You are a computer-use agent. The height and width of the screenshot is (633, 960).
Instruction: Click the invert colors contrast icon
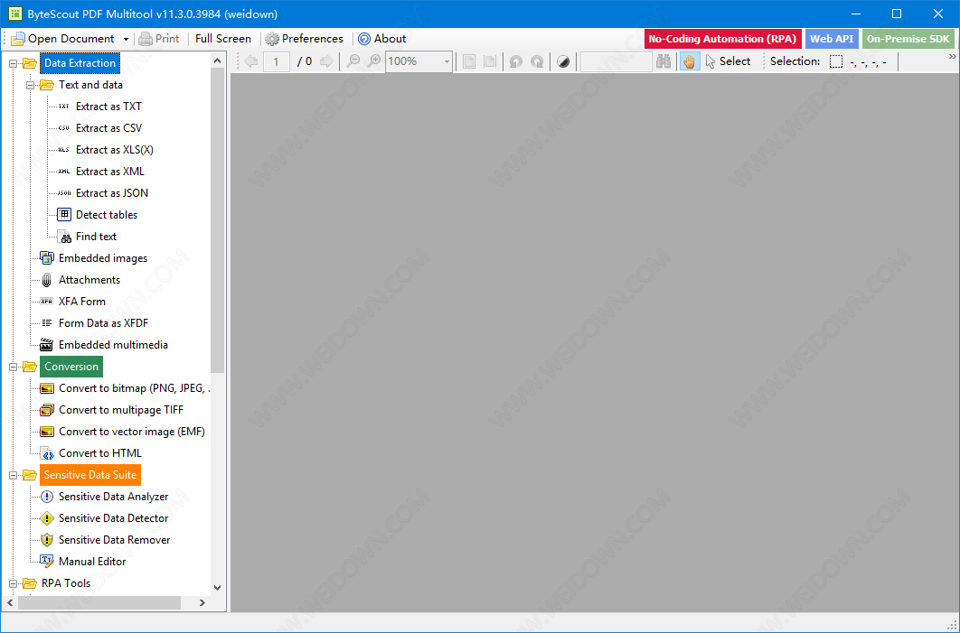click(x=563, y=61)
